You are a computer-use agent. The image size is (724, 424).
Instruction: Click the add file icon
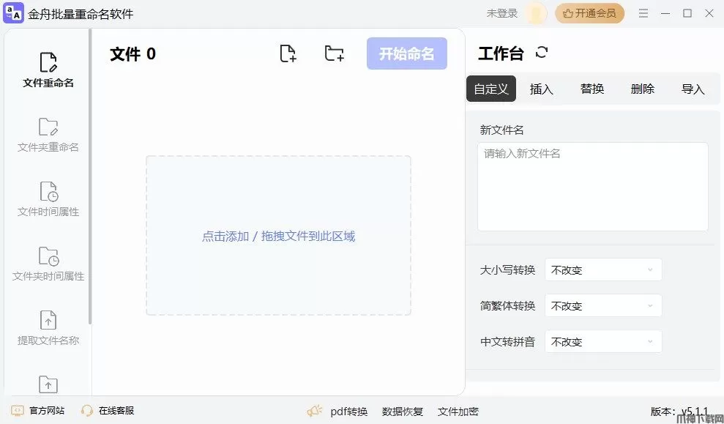[288, 53]
